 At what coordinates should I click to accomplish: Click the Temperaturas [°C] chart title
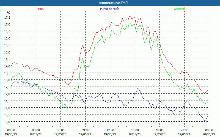pos(113,3)
